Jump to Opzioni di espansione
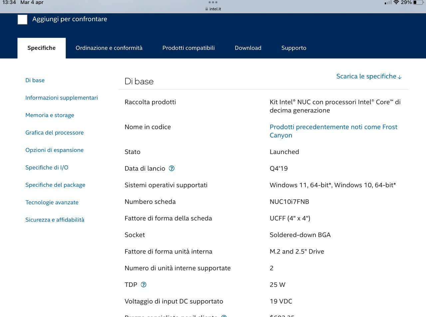This screenshot has width=426, height=317. pyautogui.click(x=55, y=150)
